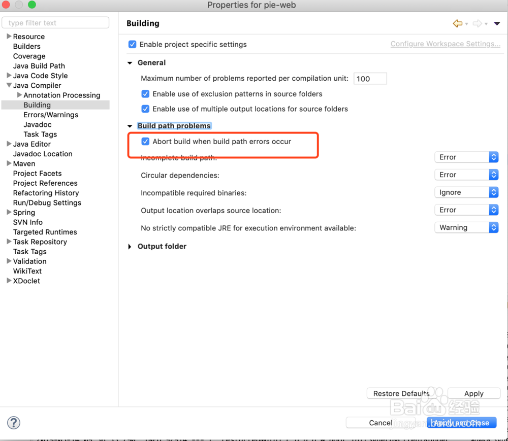Click the help question mark icon
This screenshot has height=441, width=508.
(x=14, y=422)
